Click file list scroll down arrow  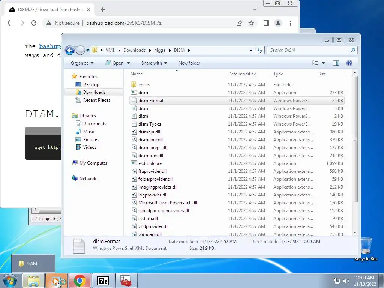[x=355, y=232]
